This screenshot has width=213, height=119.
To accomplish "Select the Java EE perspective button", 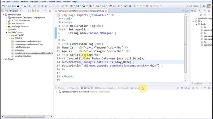I will point(209,6).
